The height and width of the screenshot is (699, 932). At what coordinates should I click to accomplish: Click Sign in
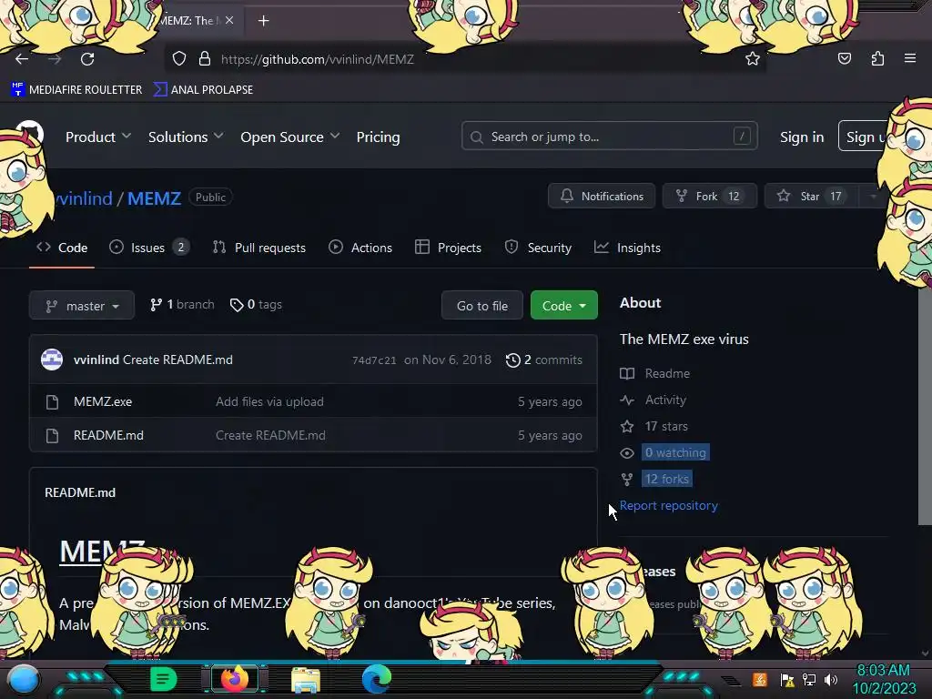pos(802,137)
